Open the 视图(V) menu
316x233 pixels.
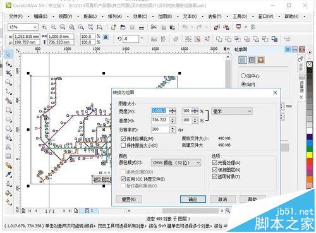[x=65, y=16]
